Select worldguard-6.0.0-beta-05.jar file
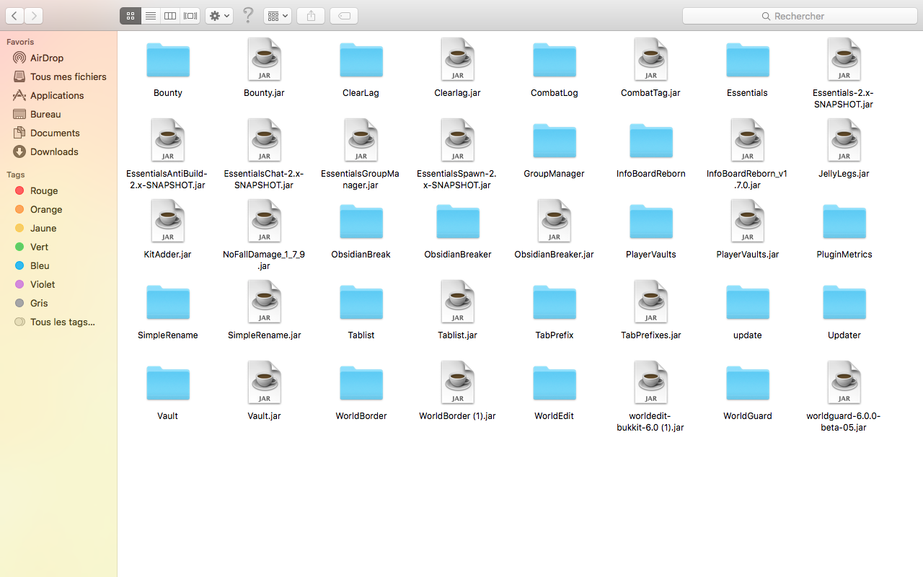Screen dimensions: 923x577 click(844, 382)
